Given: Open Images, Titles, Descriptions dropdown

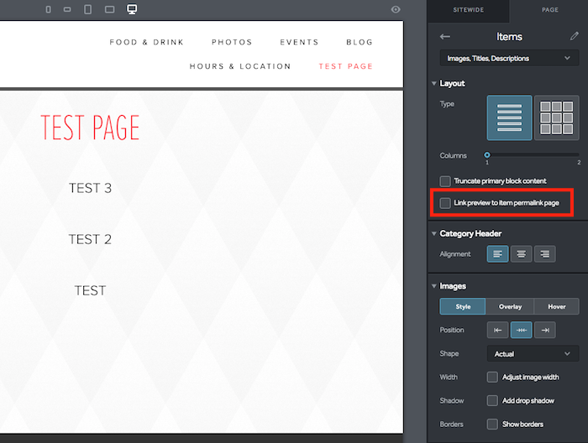Looking at the screenshot, I should [509, 59].
